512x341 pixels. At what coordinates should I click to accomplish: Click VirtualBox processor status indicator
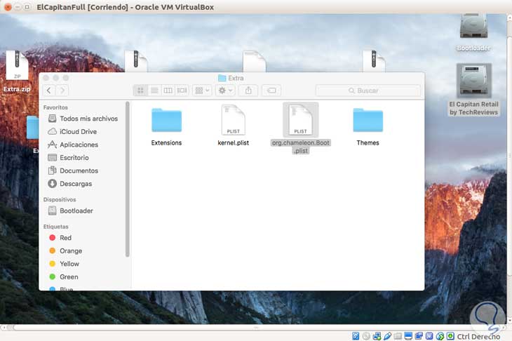click(x=429, y=336)
